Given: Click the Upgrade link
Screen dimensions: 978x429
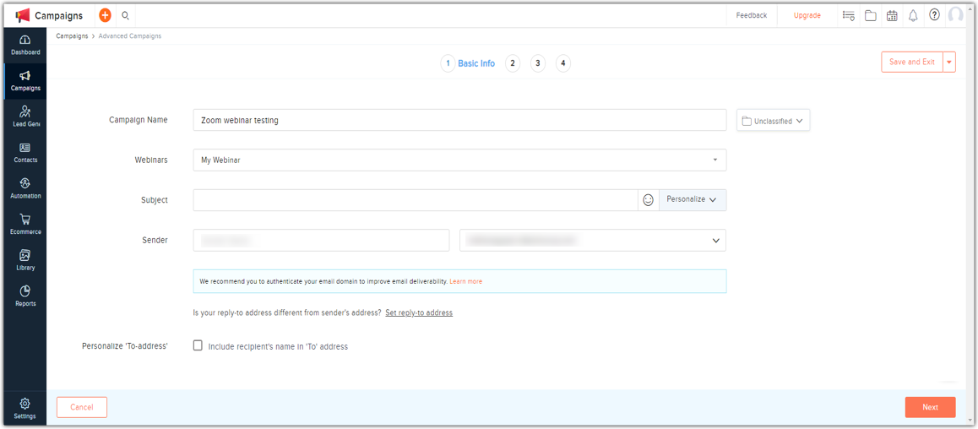Looking at the screenshot, I should click(x=807, y=15).
